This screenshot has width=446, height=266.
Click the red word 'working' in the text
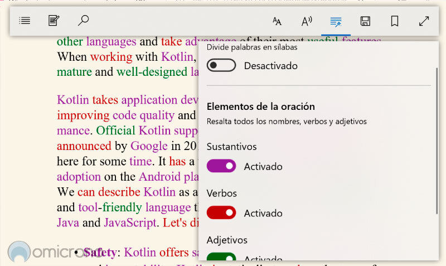click(x=111, y=57)
